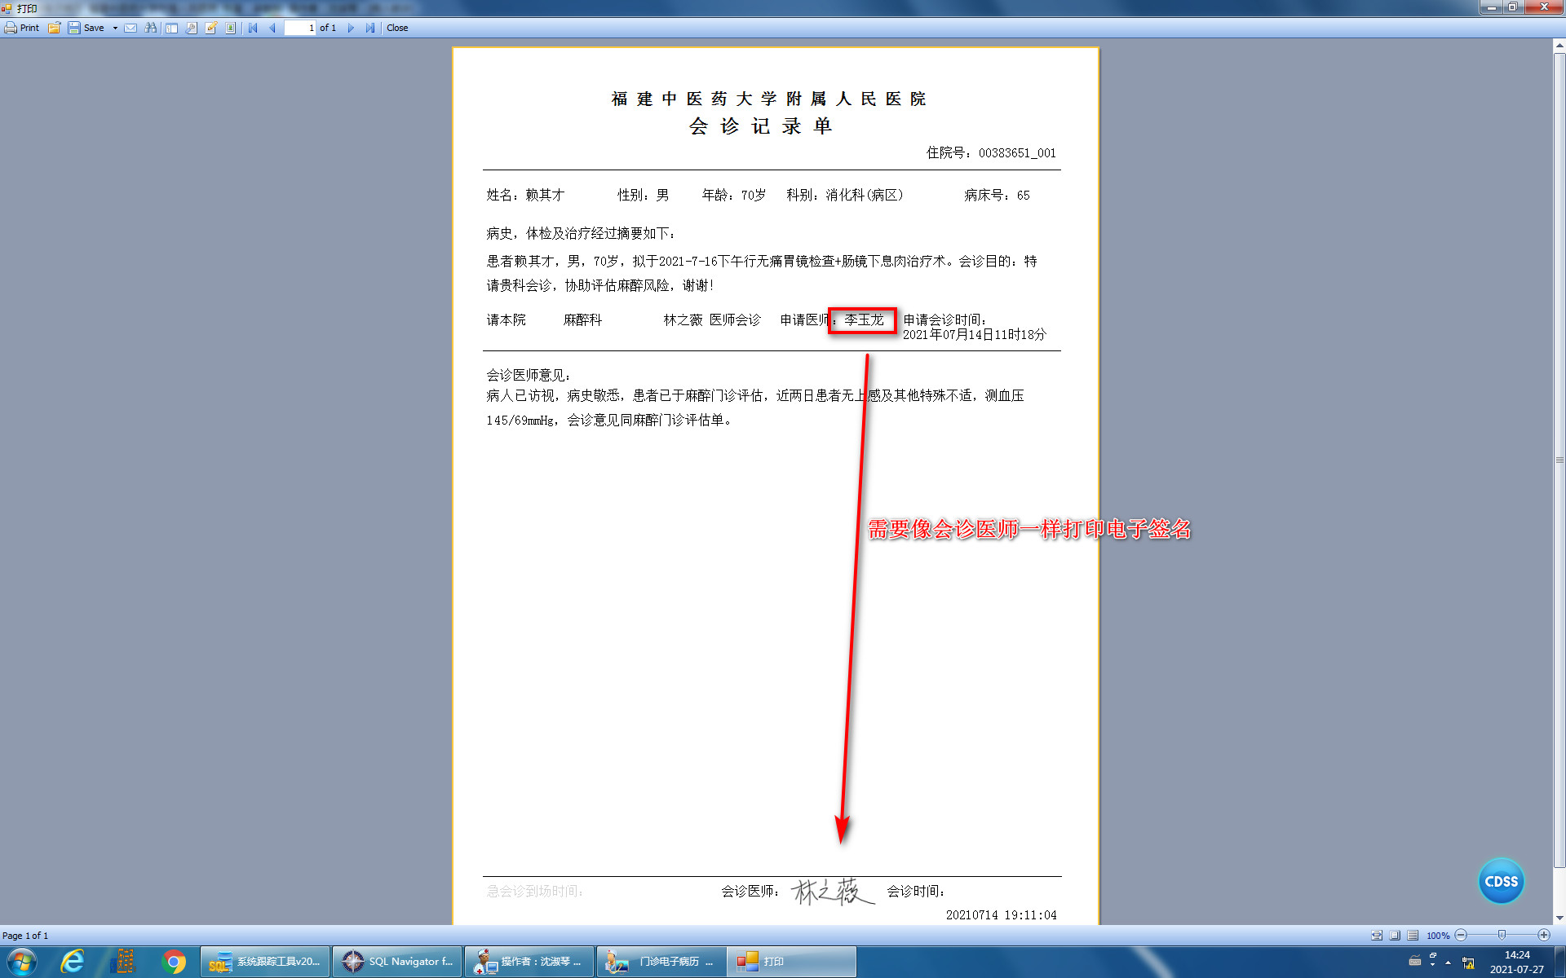Toggle continuous page layout view
Image resolution: width=1566 pixels, height=978 pixels.
[x=1413, y=936]
